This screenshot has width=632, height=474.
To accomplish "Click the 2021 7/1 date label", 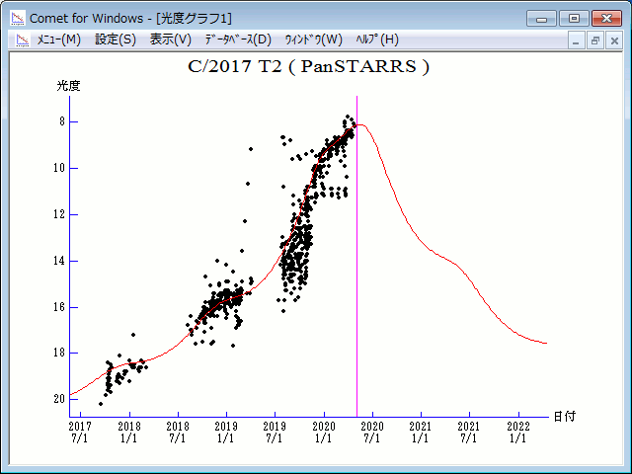I will click(x=469, y=433).
